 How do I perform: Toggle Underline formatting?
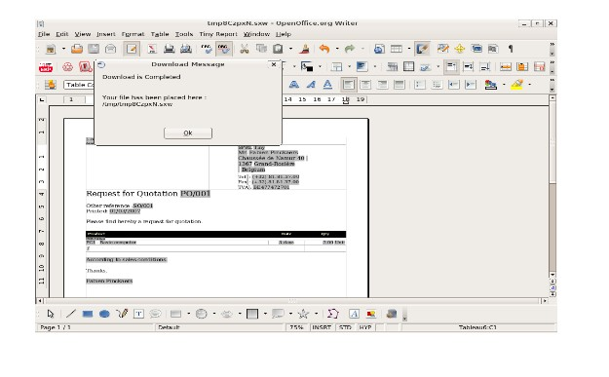[327, 85]
